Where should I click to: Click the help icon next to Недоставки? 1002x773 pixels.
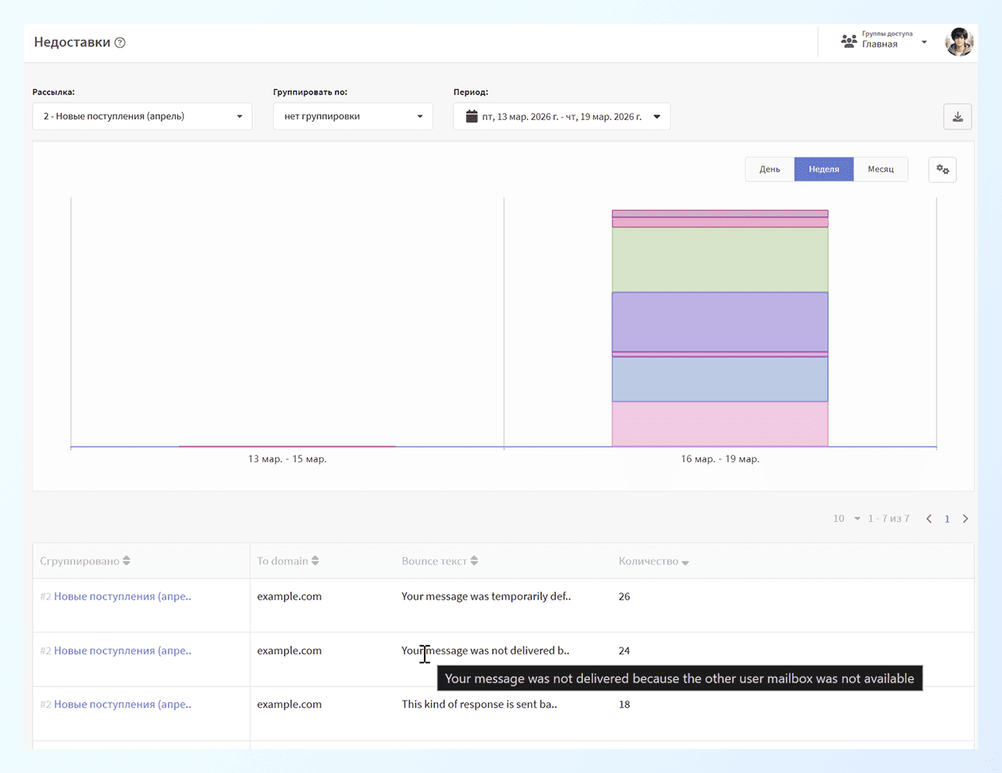tap(120, 43)
